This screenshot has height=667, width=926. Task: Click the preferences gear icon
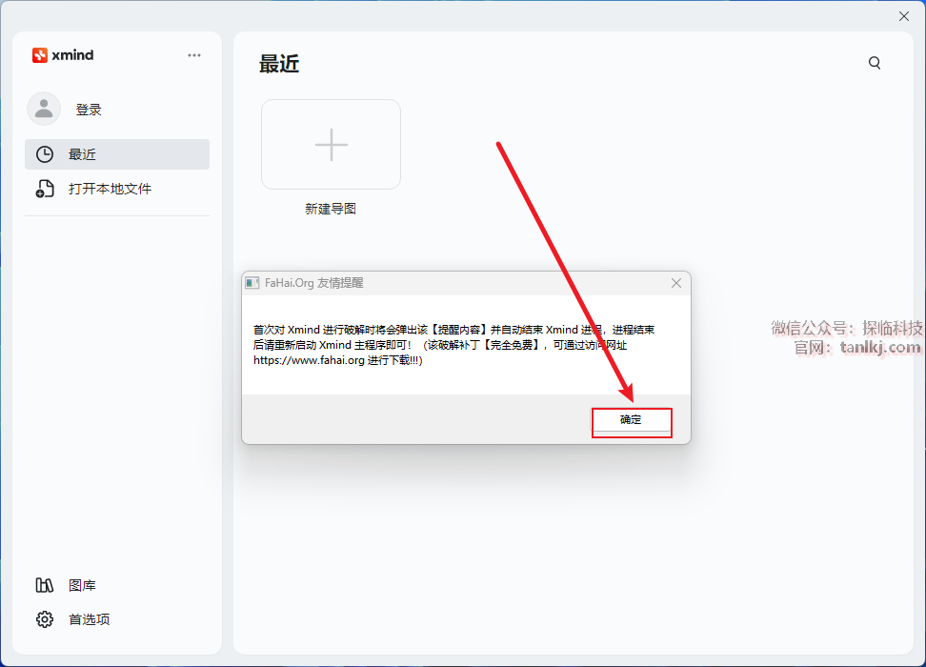pos(45,619)
